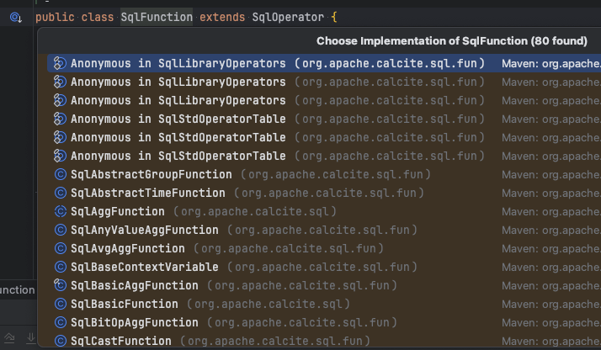Select the SqlAggFunction list entry
The height and width of the screenshot is (350, 601).
[x=117, y=211]
